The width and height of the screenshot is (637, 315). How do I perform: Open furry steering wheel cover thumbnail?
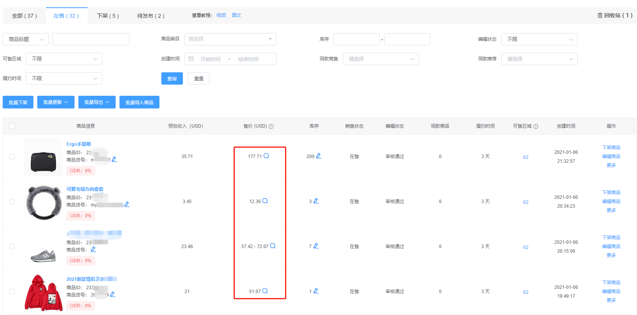(43, 202)
